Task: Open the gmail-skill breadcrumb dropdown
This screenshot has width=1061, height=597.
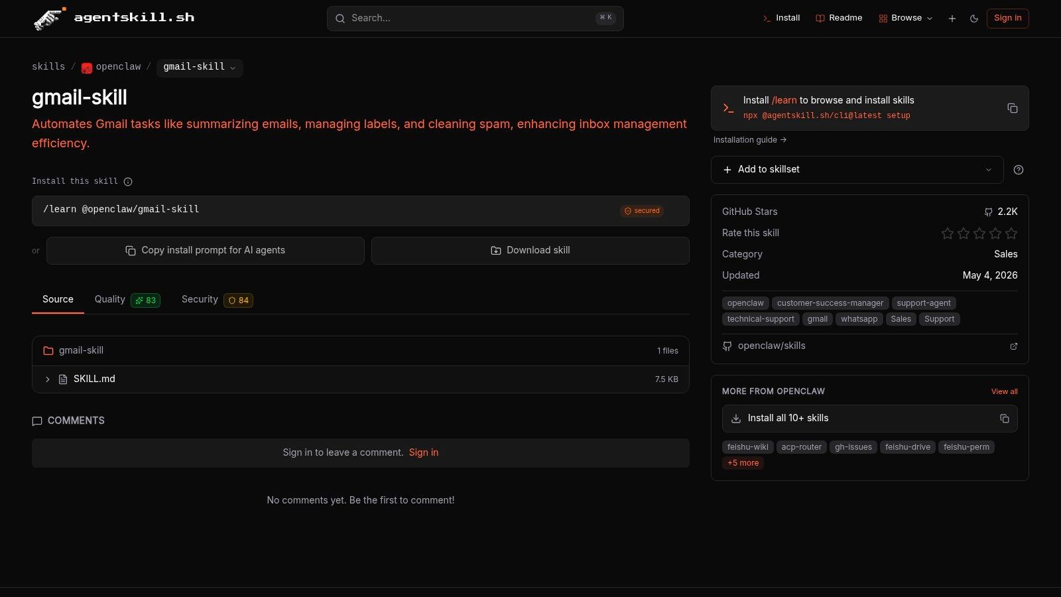Action: point(200,68)
